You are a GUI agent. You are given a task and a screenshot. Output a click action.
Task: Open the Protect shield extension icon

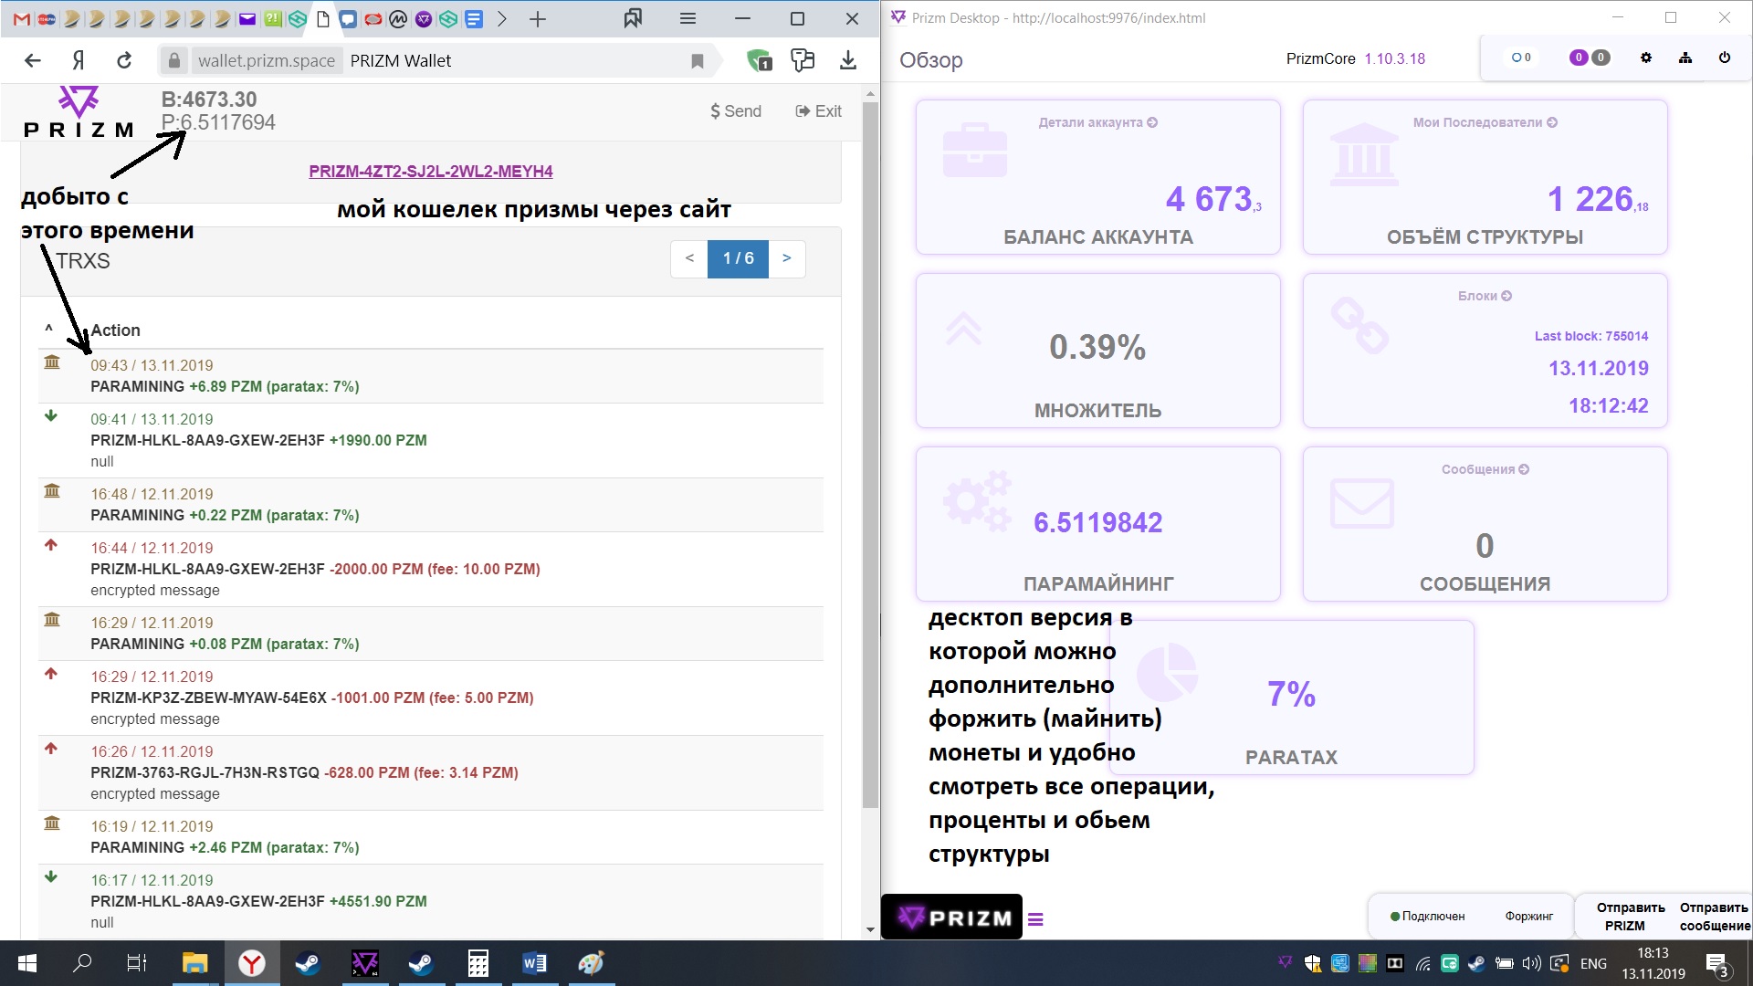(x=759, y=60)
